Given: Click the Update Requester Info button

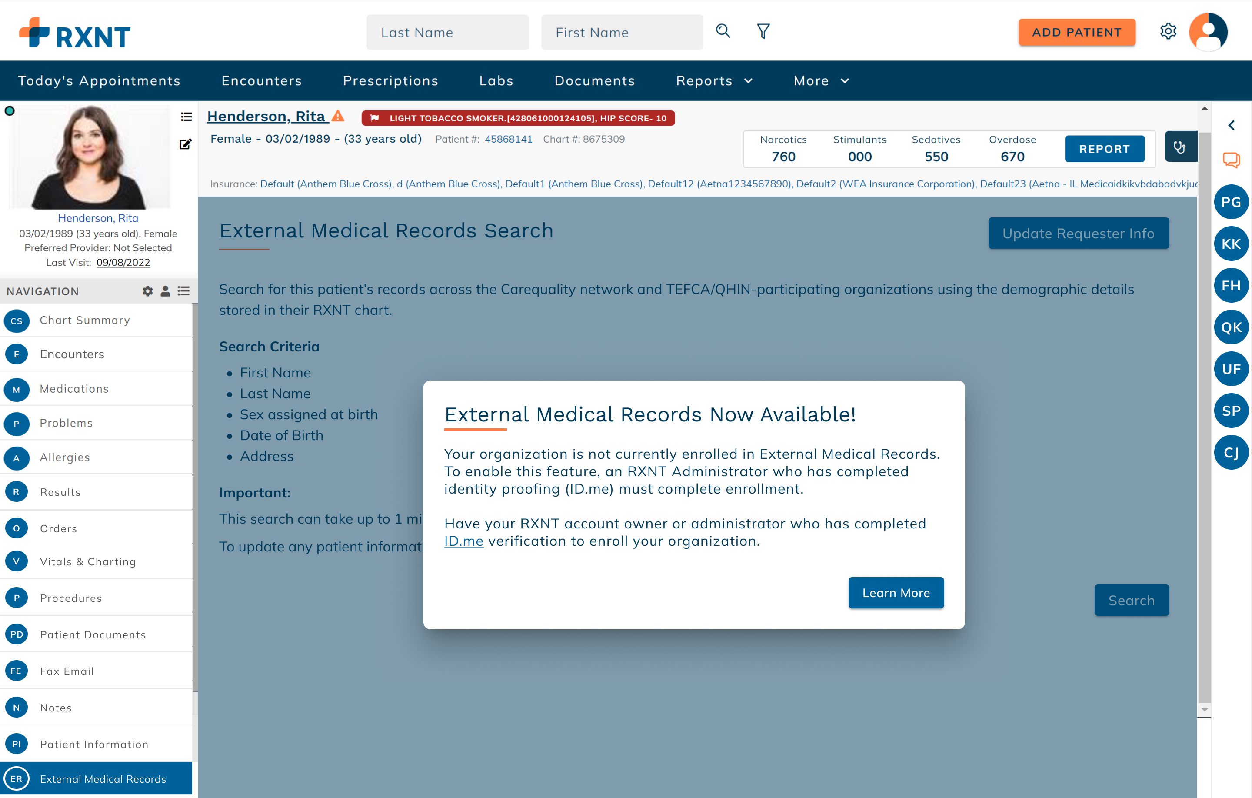Looking at the screenshot, I should [1079, 234].
